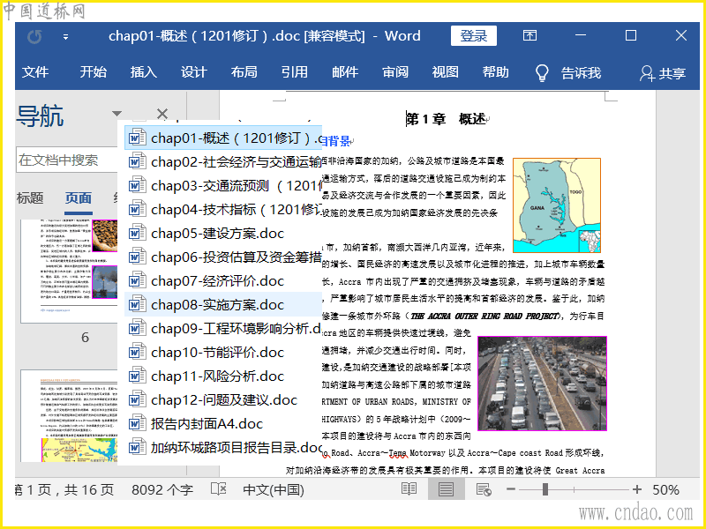706x529 pixels.
Task: Select chap01-概述 document in list
Action: pos(223,138)
